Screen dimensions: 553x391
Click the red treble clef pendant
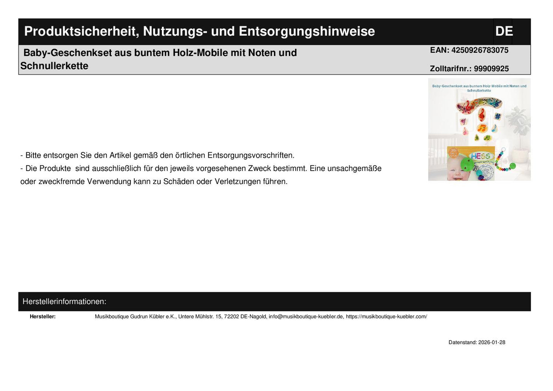pos(482,114)
